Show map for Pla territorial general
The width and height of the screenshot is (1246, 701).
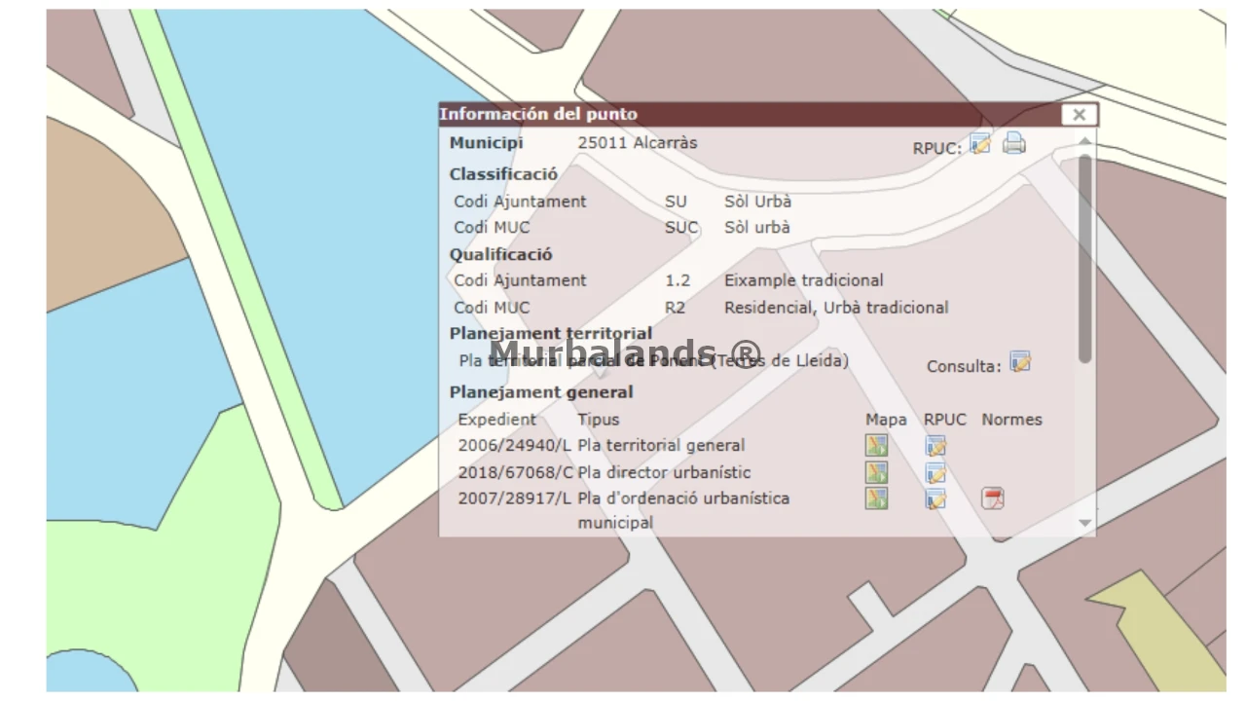877,446
